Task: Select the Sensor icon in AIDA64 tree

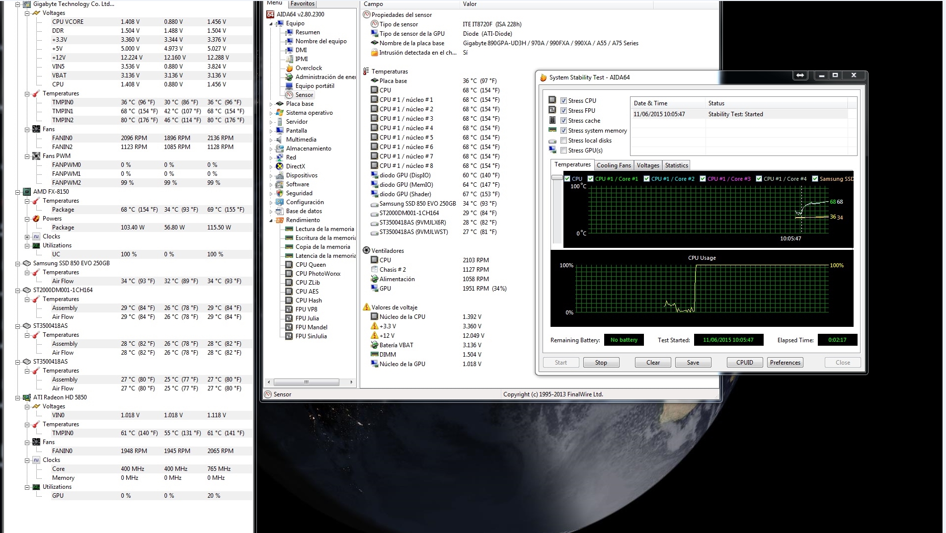Action: pyautogui.click(x=289, y=95)
